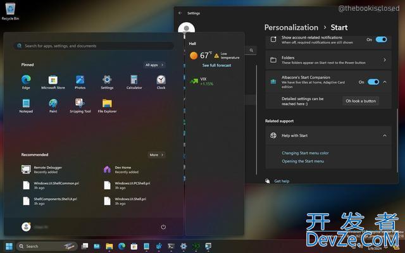Launch Microsoft Store from pinned apps
The image size is (405, 253).
[x=53, y=82]
